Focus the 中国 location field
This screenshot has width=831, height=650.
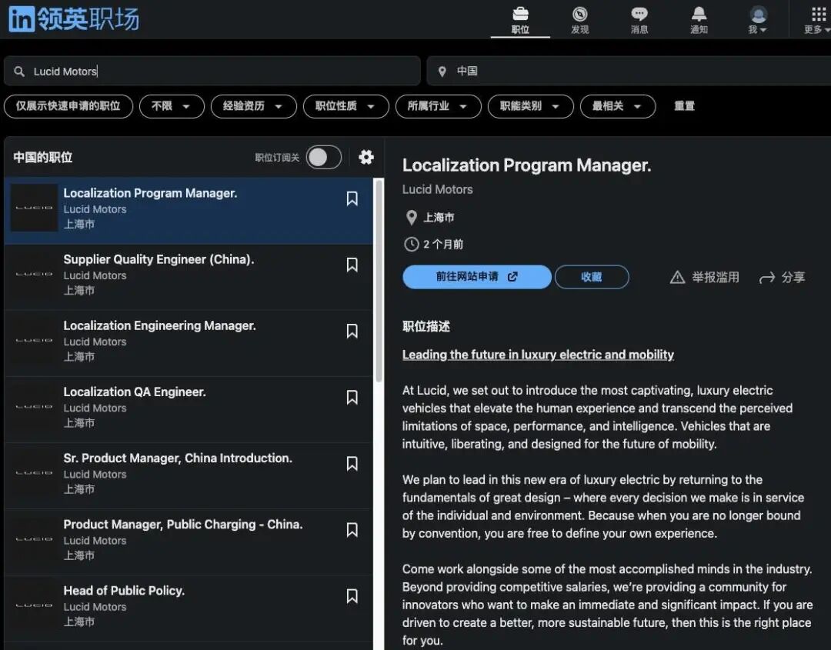(629, 71)
